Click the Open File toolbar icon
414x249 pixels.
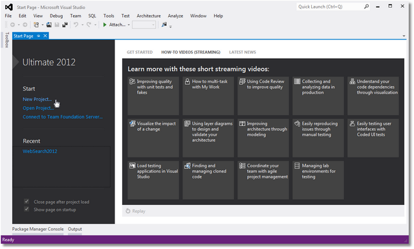click(x=49, y=25)
